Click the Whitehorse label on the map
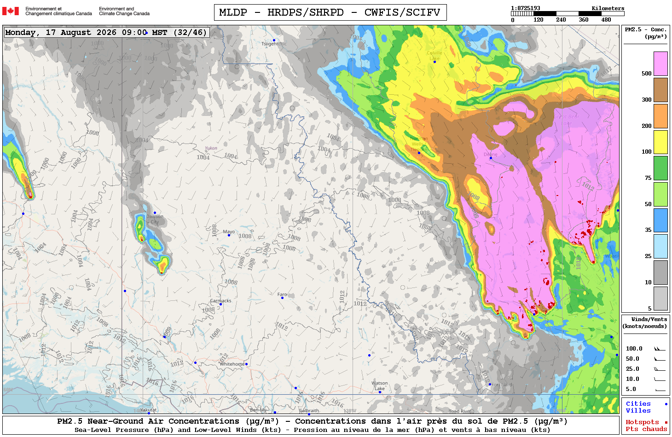The width and height of the screenshot is (672, 437). 232,364
